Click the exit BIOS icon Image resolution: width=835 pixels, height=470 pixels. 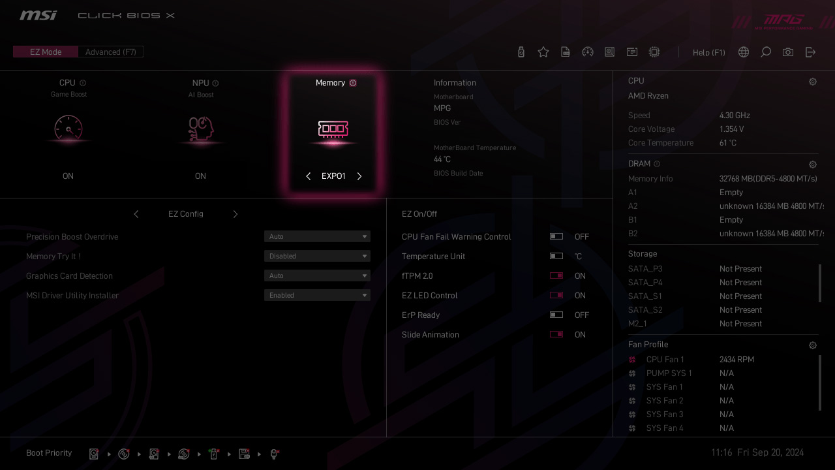pos(810,52)
